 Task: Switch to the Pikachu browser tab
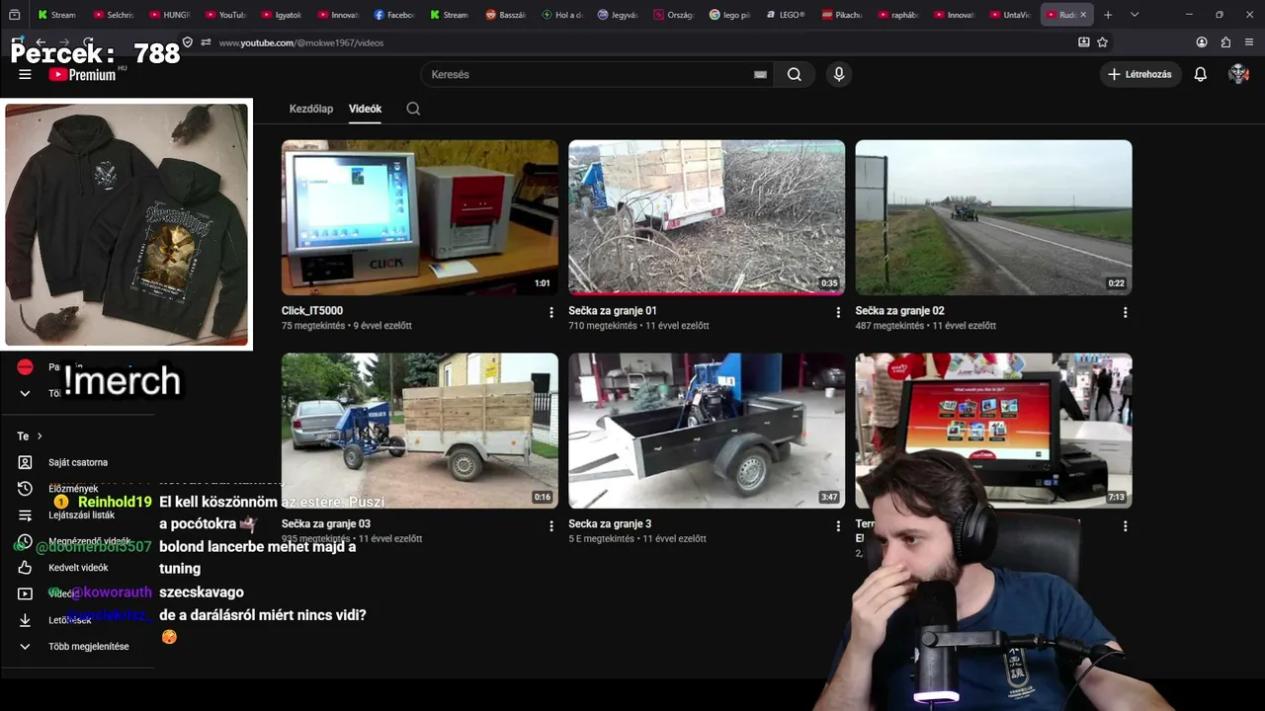[843, 15]
